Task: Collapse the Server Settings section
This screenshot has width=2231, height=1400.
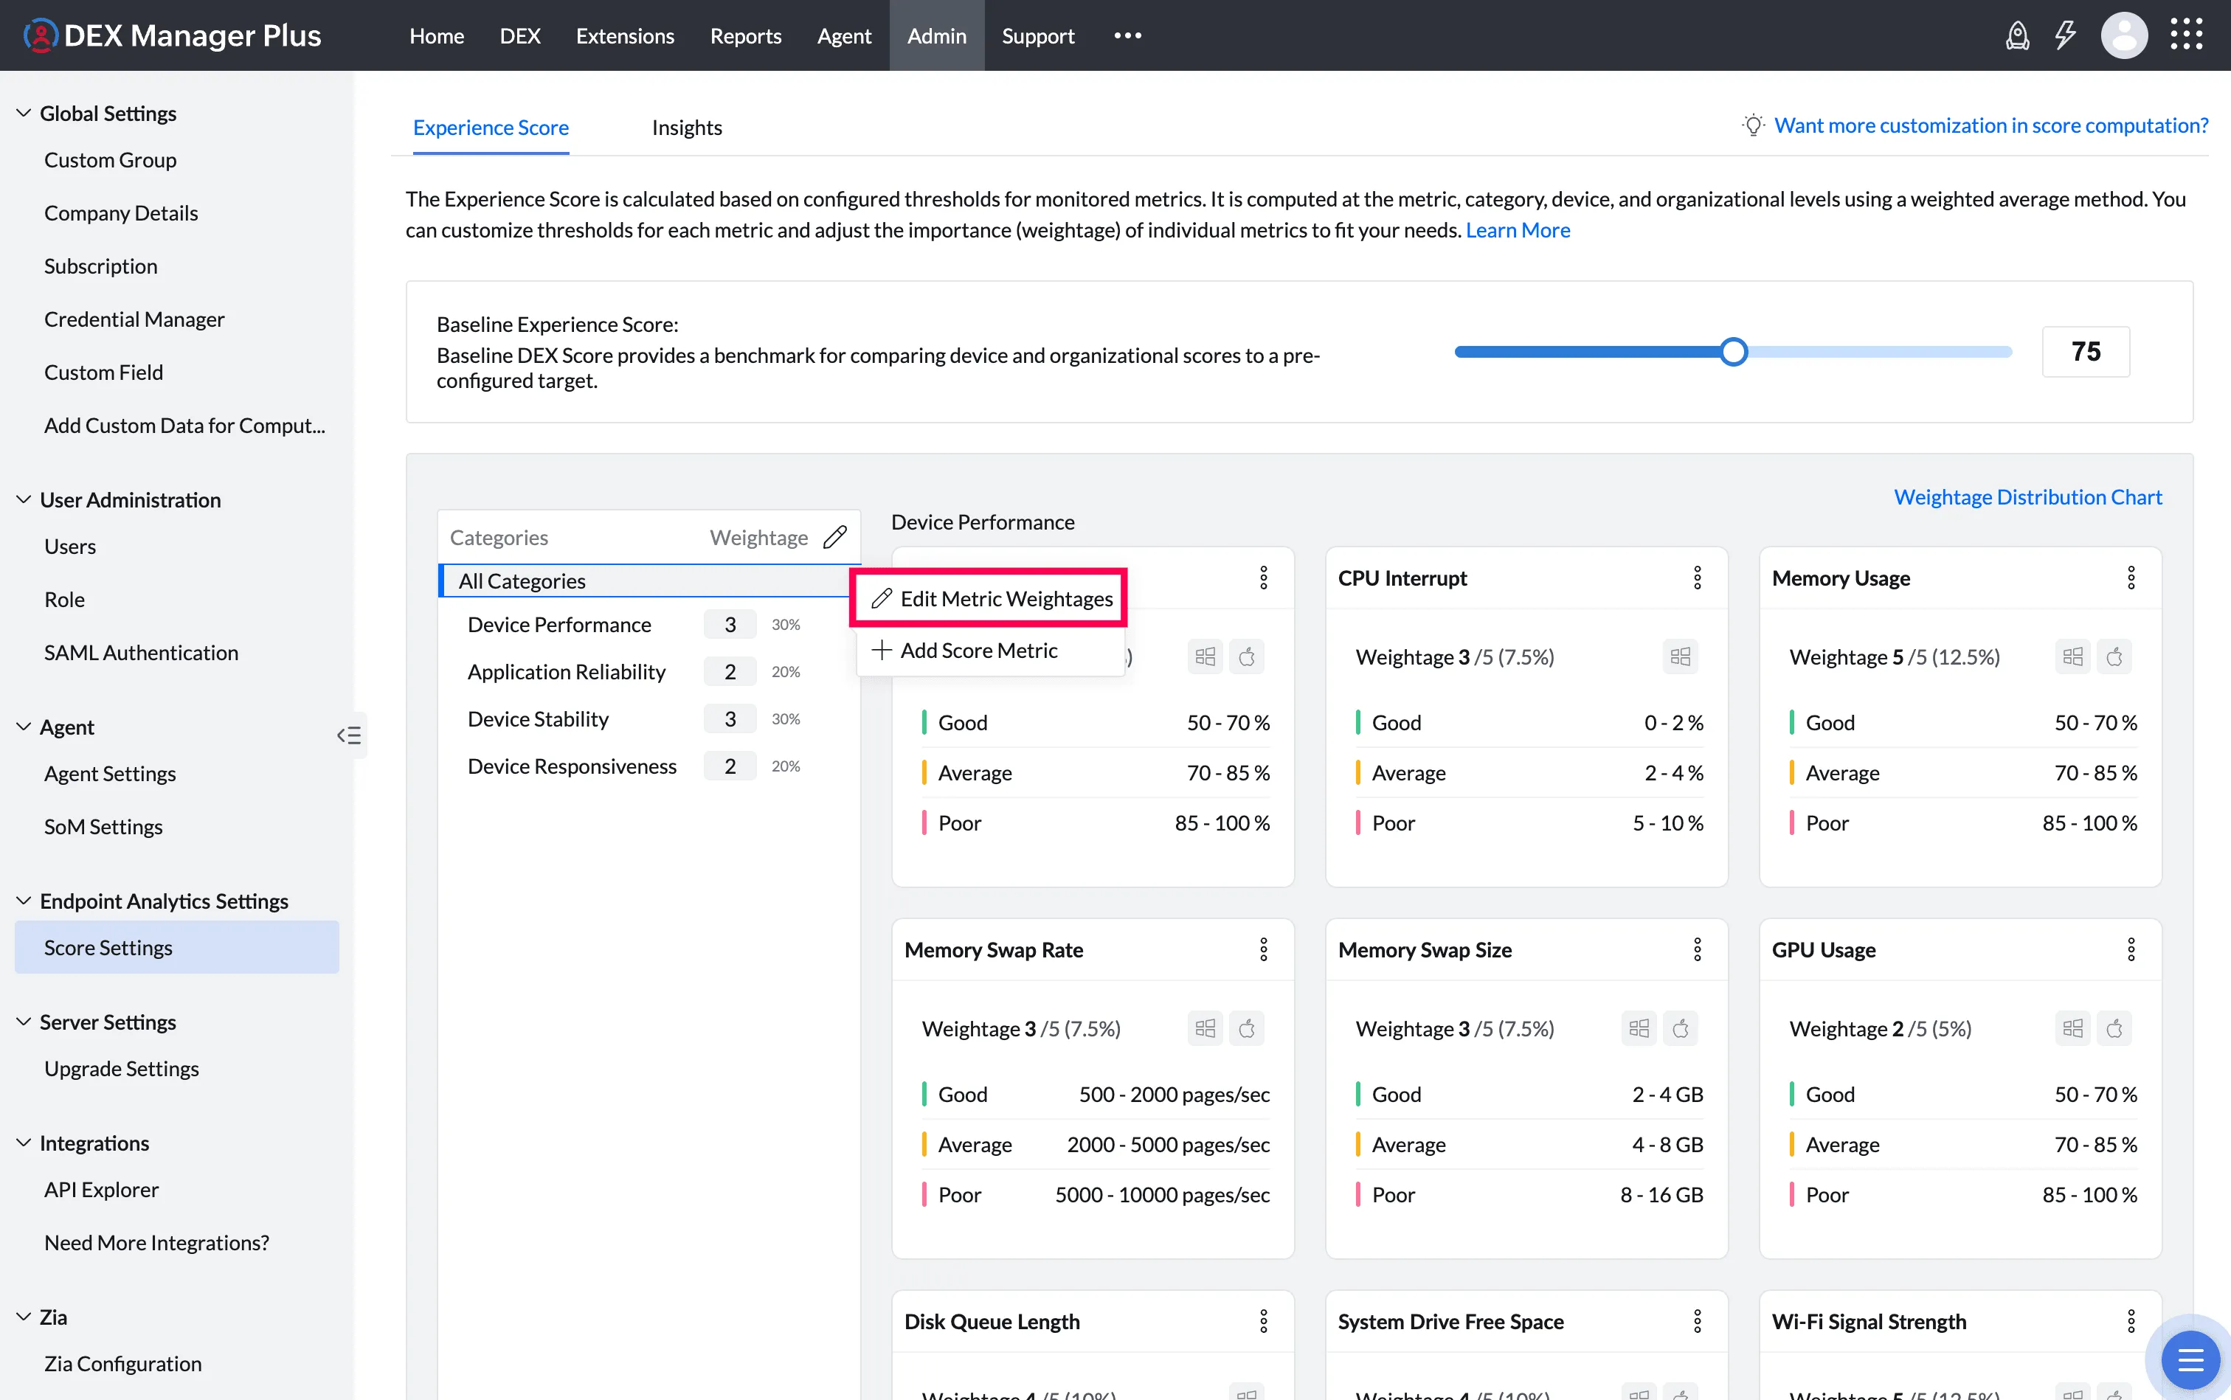Action: pos(24,1022)
